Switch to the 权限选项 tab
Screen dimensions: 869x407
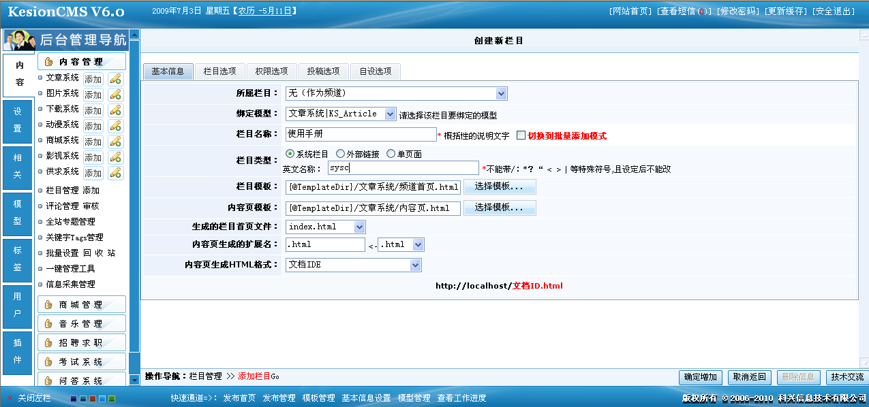(x=271, y=71)
